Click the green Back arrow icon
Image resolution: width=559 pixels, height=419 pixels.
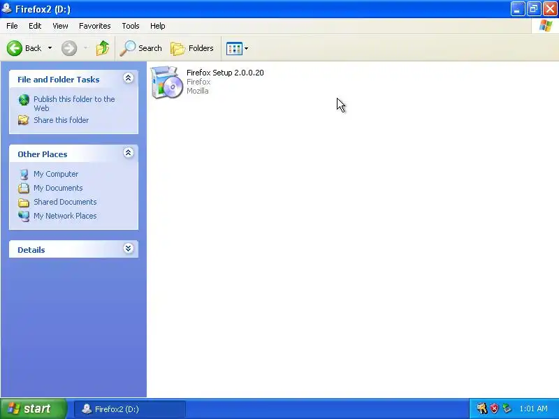(15, 48)
